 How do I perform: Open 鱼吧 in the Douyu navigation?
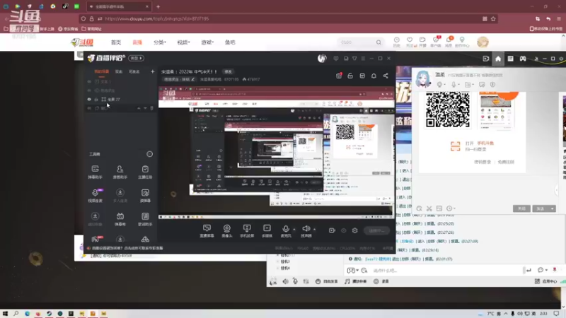pos(230,42)
